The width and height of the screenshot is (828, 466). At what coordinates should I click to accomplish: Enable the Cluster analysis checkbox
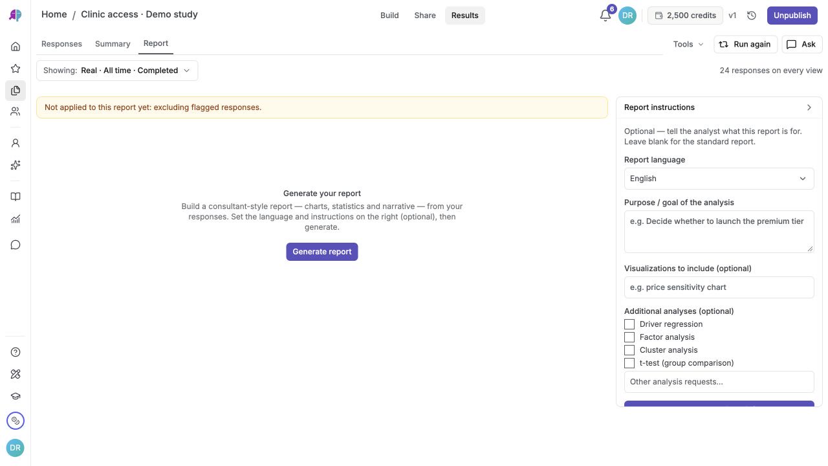click(629, 350)
